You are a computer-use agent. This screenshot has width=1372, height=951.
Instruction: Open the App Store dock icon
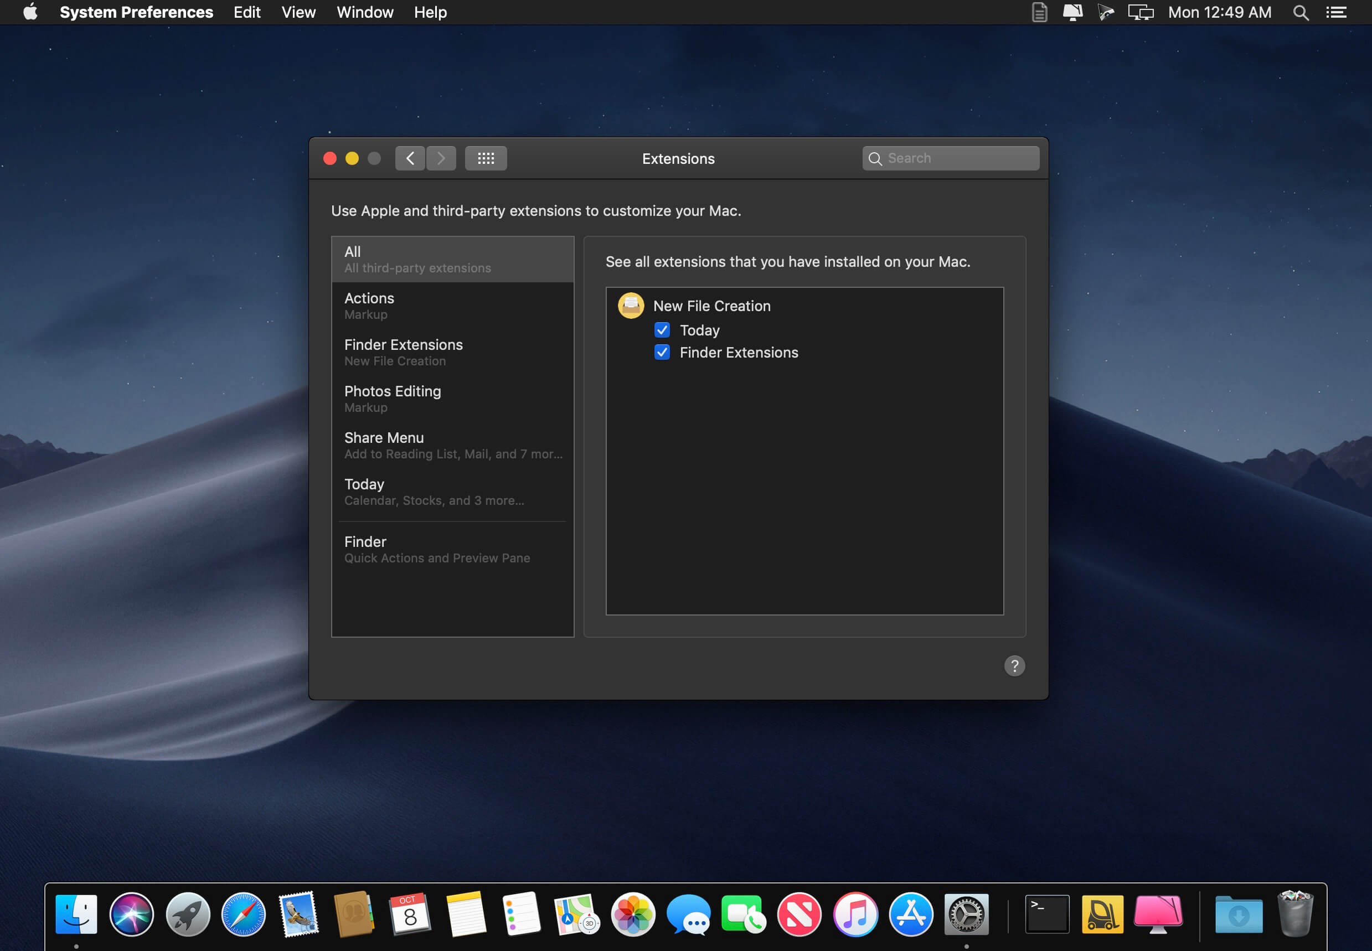pos(911,913)
